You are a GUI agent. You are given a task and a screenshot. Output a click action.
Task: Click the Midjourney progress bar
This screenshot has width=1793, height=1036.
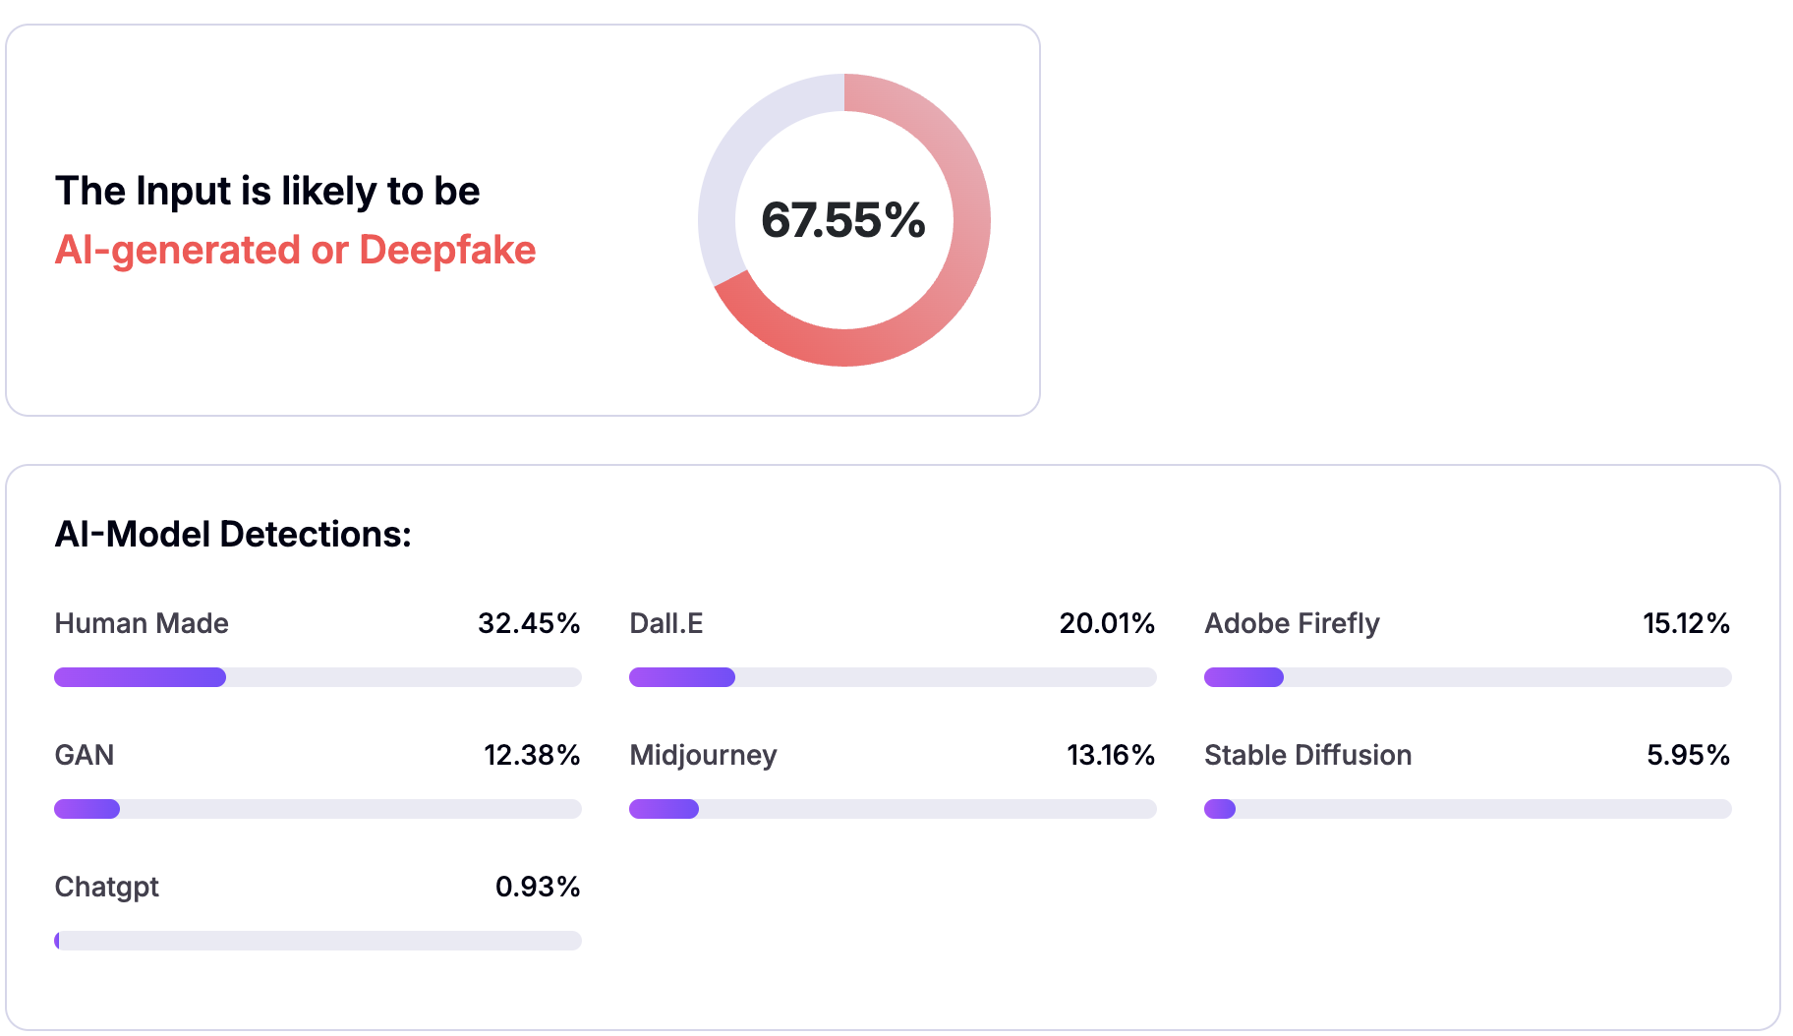(893, 809)
